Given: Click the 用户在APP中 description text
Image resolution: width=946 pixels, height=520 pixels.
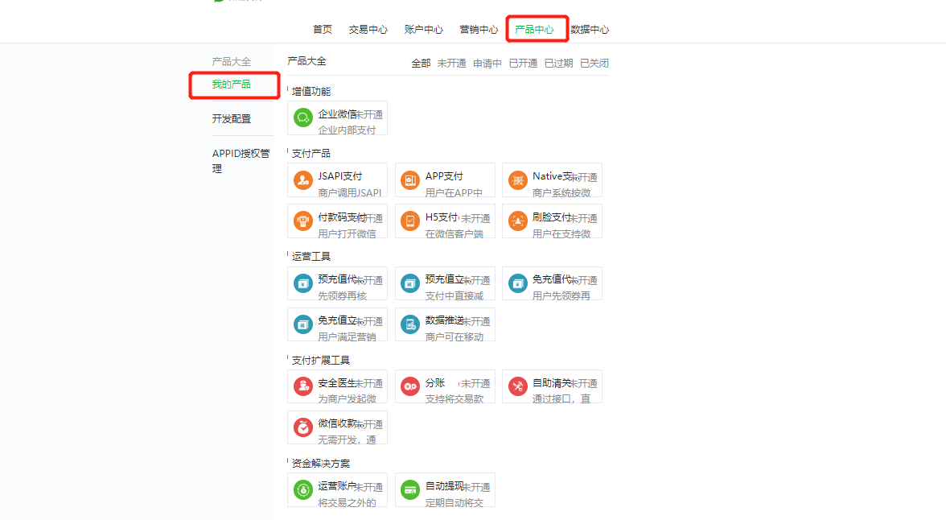Looking at the screenshot, I should 454,192.
